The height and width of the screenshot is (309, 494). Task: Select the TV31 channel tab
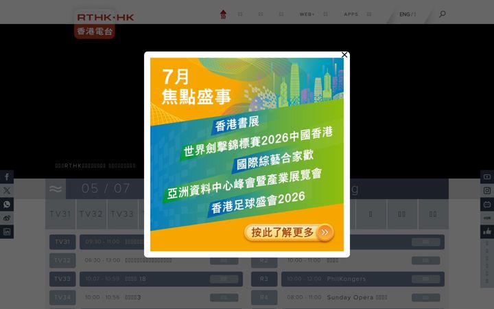click(60, 214)
